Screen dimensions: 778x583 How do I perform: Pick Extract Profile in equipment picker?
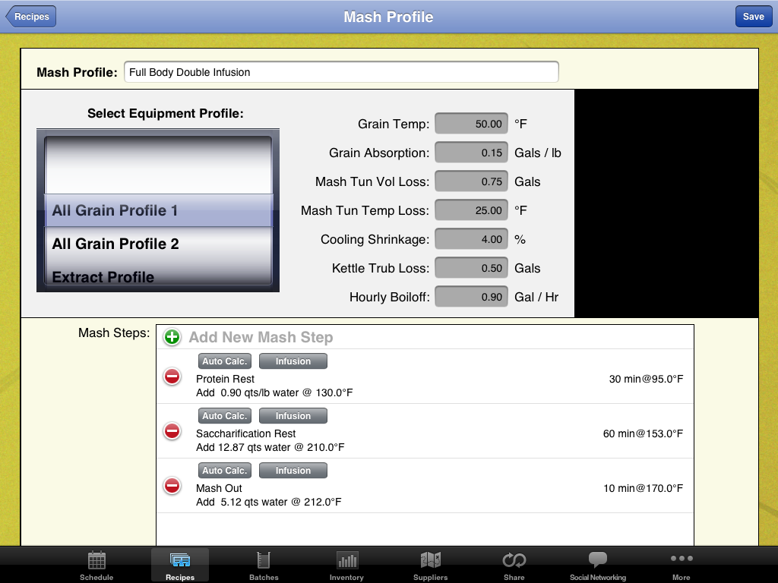tap(158, 276)
